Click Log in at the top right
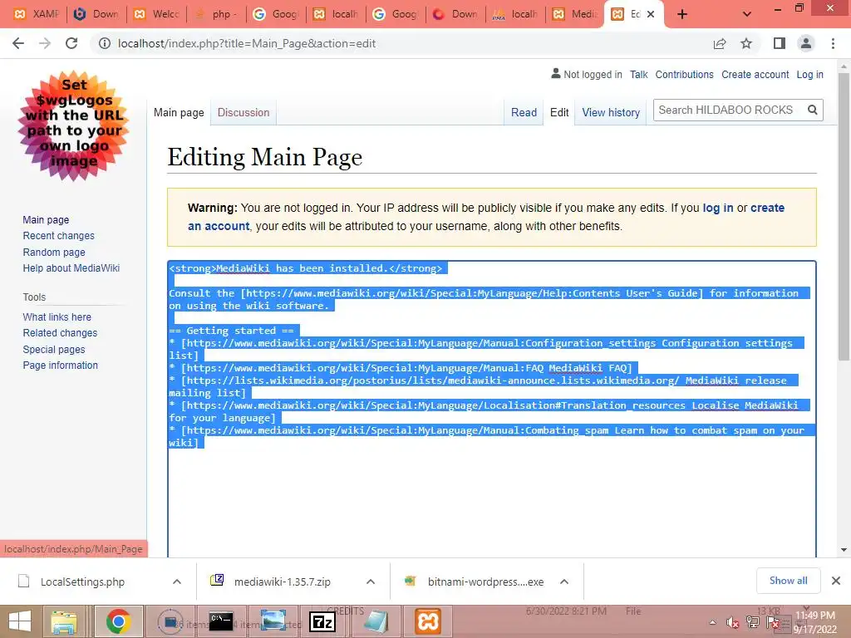 [x=809, y=75]
